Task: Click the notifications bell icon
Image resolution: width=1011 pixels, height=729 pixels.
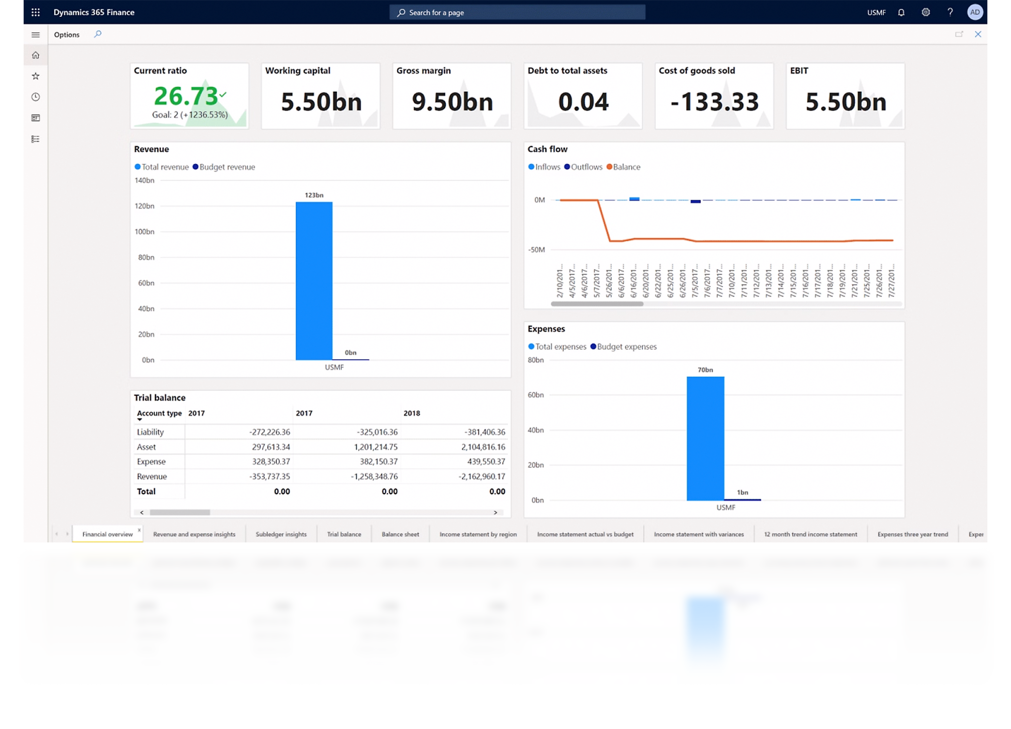Action: (x=901, y=13)
